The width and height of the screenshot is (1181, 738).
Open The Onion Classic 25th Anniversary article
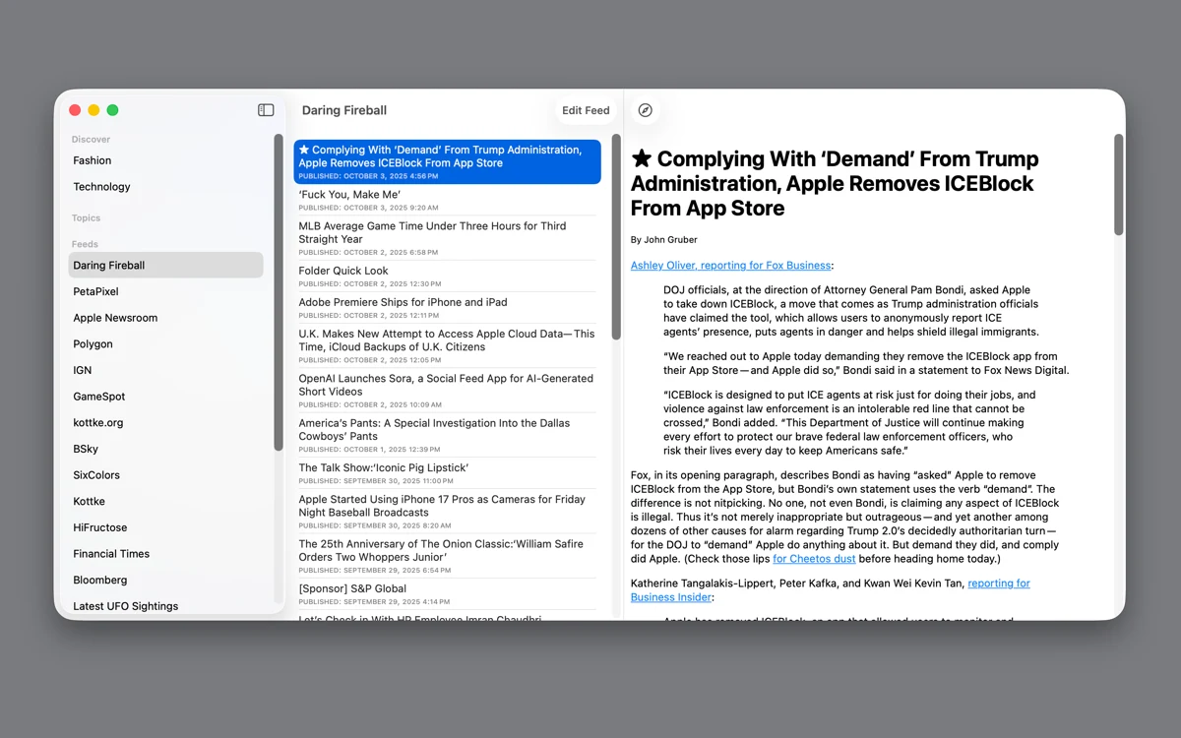point(447,556)
